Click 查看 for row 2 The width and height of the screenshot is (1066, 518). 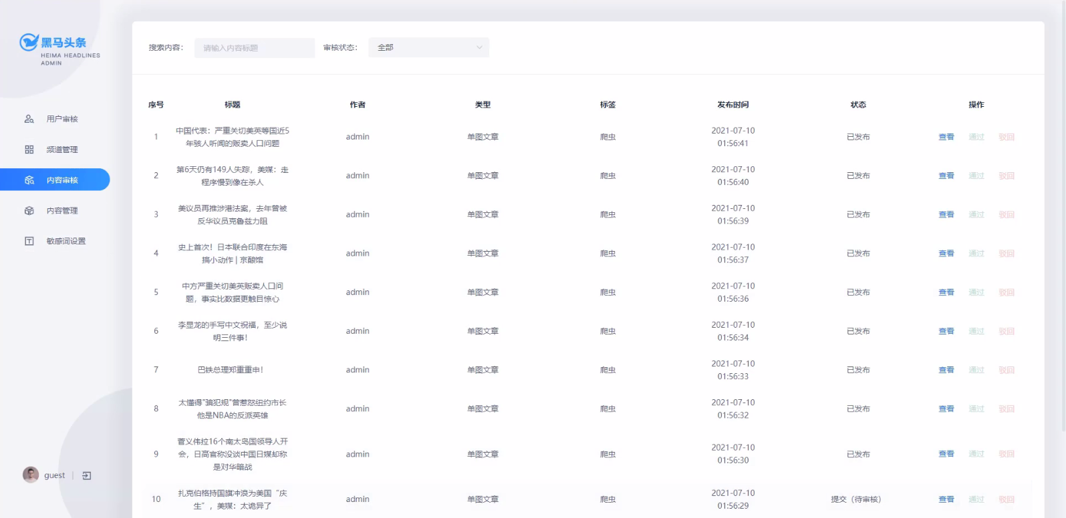[x=946, y=176]
